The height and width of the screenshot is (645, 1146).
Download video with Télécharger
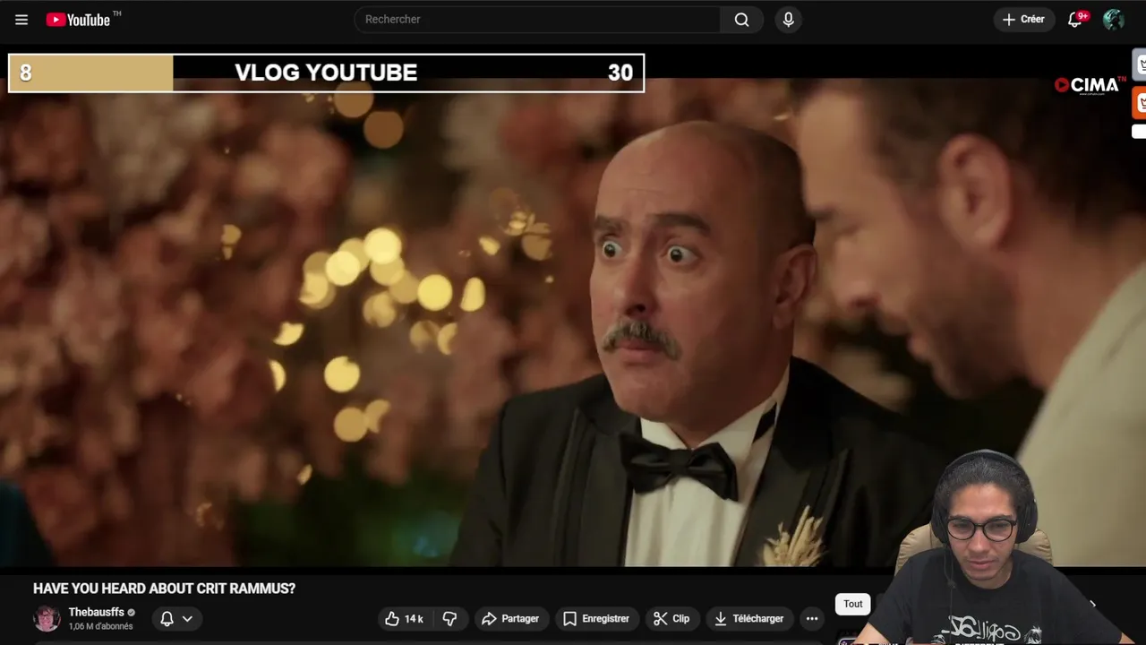[748, 618]
